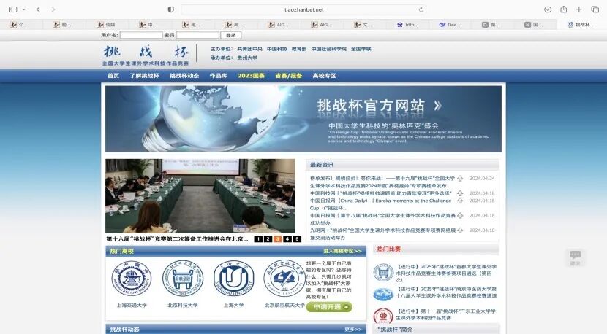Open 更多>> in 挑战杯动态 section

point(352,330)
